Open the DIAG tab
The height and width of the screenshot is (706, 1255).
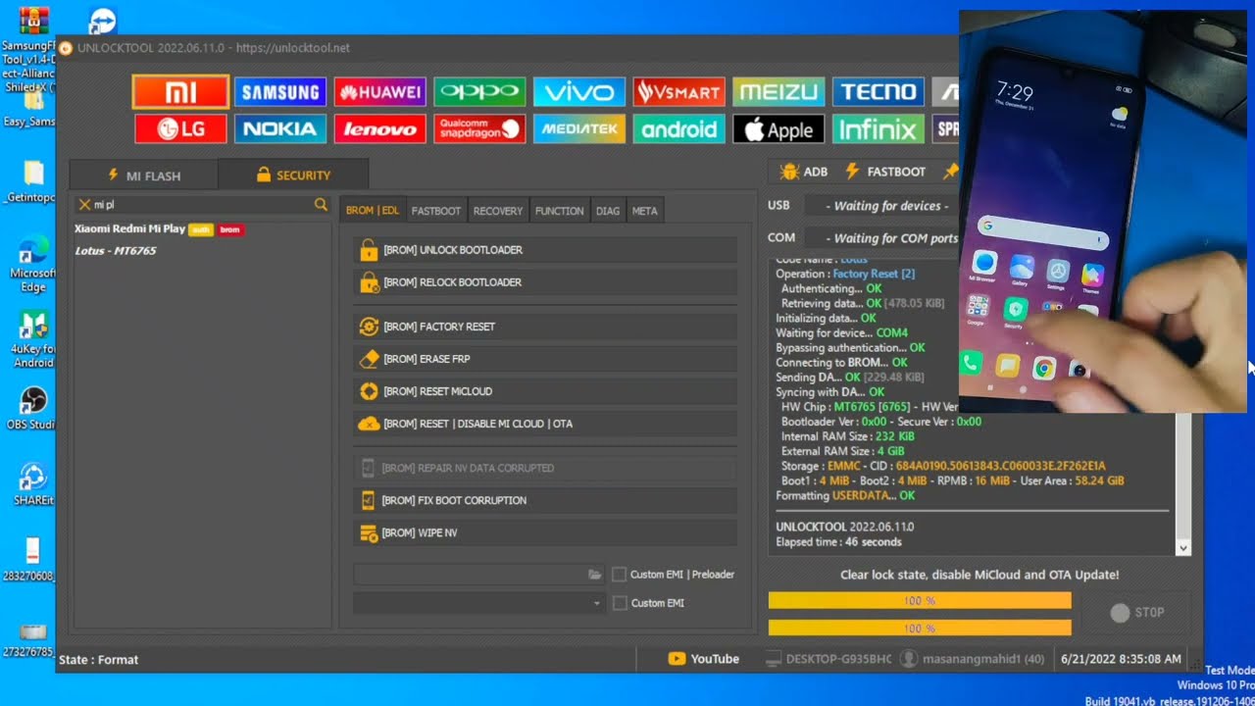click(x=608, y=211)
